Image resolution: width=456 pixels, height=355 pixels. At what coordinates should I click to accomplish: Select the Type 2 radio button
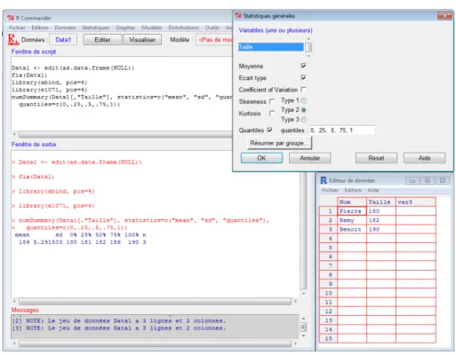tap(303, 110)
